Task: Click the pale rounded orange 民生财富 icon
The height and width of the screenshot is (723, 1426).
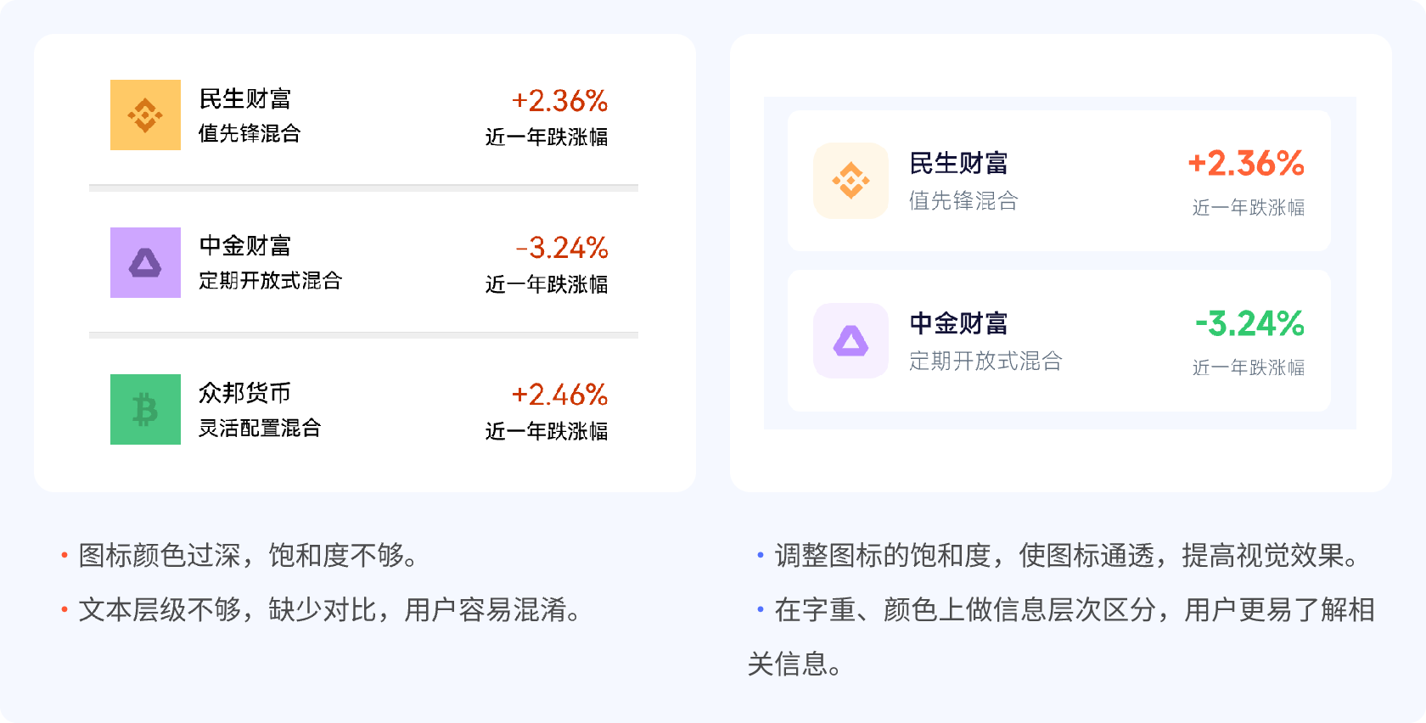Action: [x=851, y=181]
